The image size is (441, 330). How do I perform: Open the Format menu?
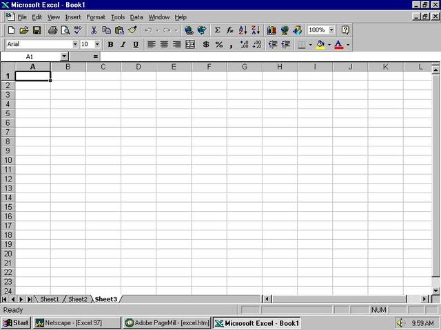click(x=96, y=17)
